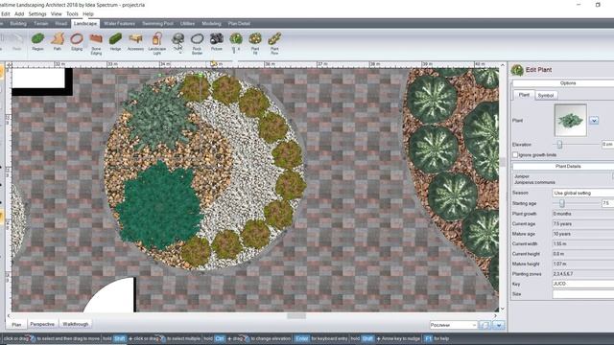Switch to Perspective view
Viewport: 614px width, 345px height.
[42, 324]
